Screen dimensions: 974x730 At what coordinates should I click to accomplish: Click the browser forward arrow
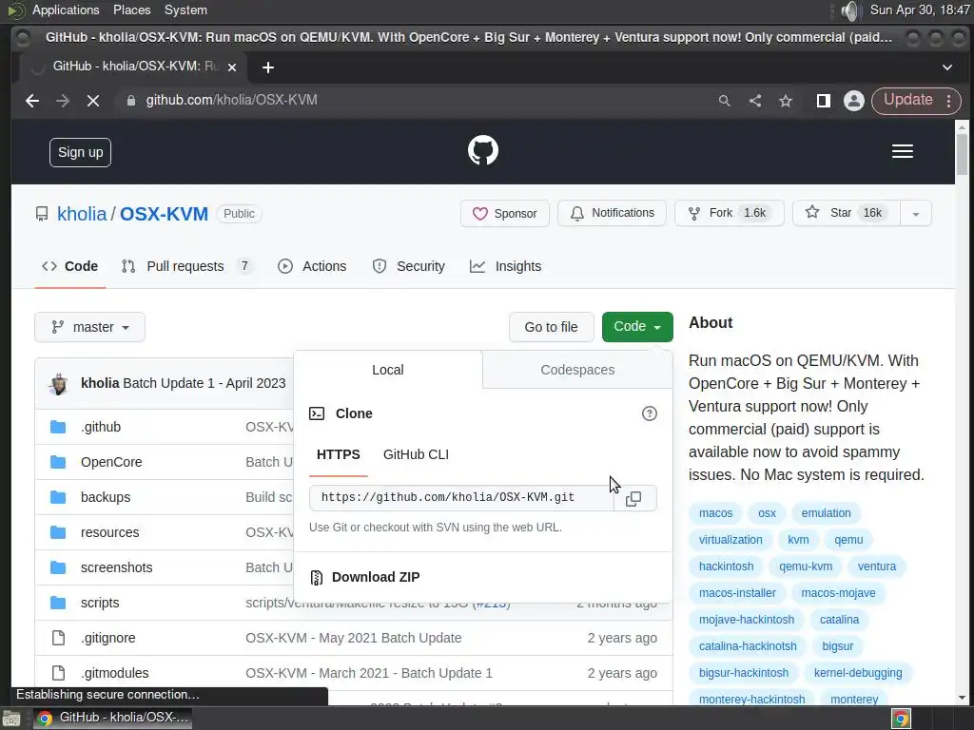62,101
